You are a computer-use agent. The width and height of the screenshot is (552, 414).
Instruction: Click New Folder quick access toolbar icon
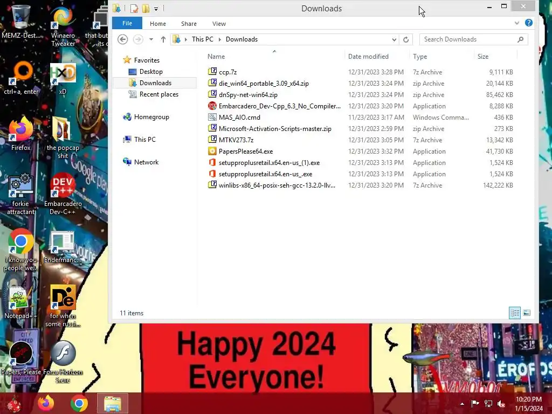coord(146,9)
